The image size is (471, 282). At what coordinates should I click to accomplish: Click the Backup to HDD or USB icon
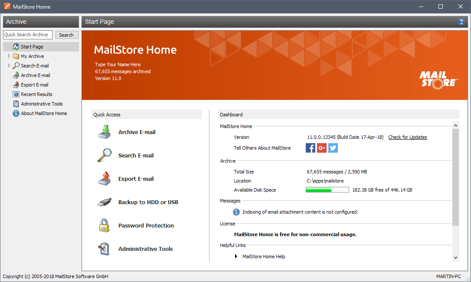click(104, 202)
